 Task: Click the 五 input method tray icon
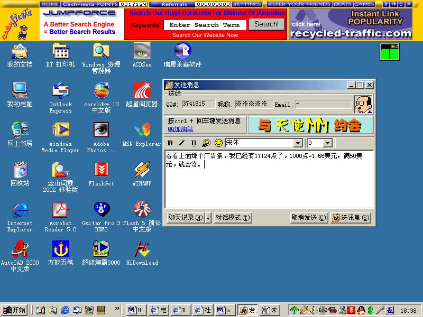click(x=390, y=310)
